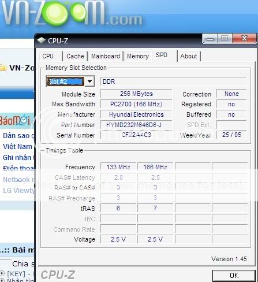Click the 'VN-Zo' forum heading in browser
258x282 pixels.
tap(22, 68)
